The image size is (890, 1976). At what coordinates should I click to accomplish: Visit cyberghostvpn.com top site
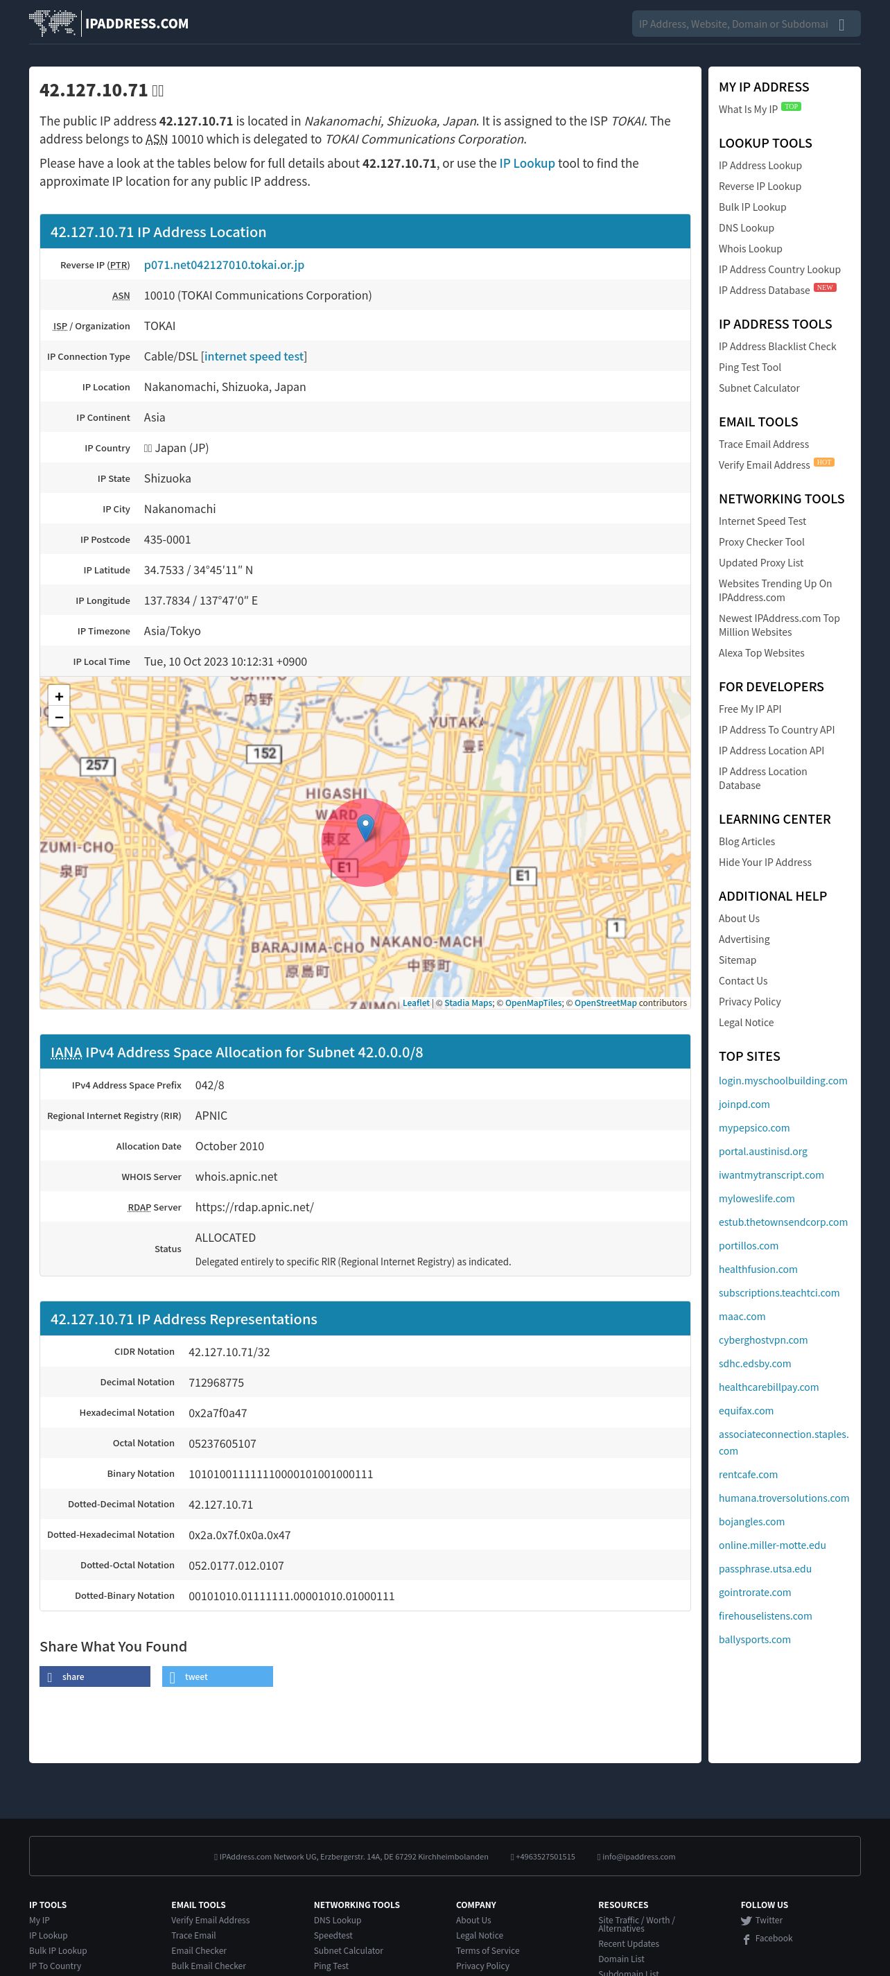[762, 1340]
